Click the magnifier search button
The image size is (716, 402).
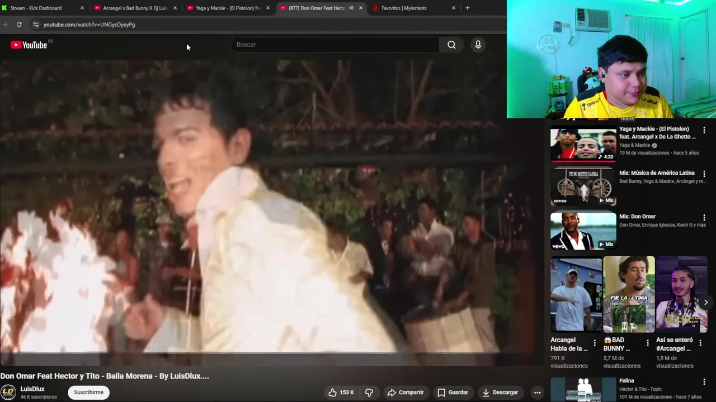[451, 45]
